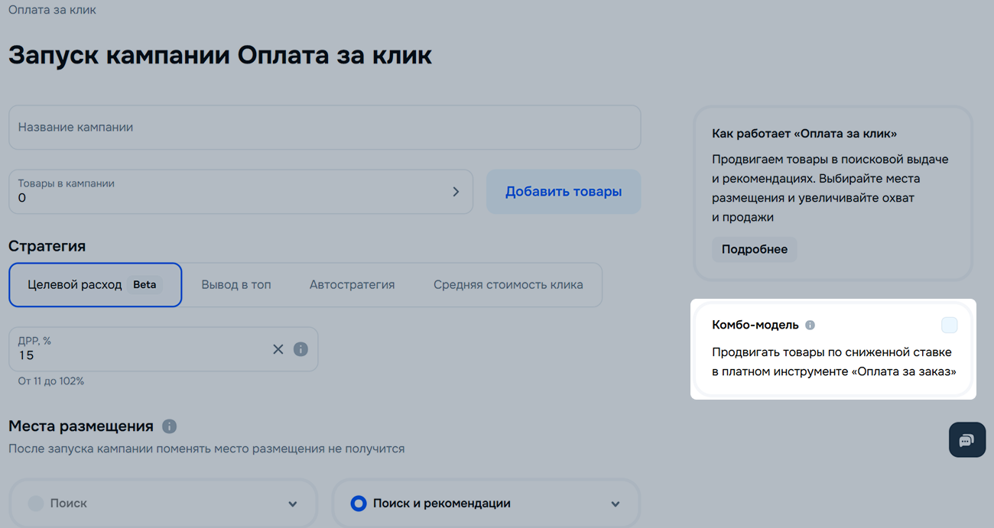Click info icon next to Комбо-модель
This screenshot has width=994, height=528.
click(x=810, y=325)
